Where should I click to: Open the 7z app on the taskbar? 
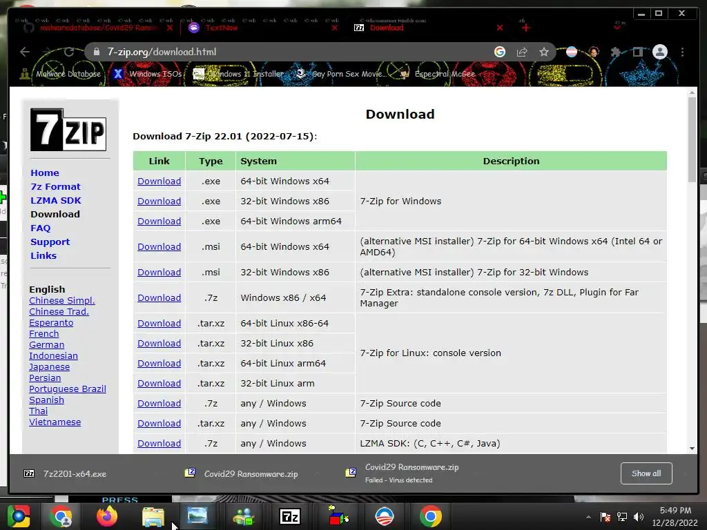pyautogui.click(x=290, y=516)
